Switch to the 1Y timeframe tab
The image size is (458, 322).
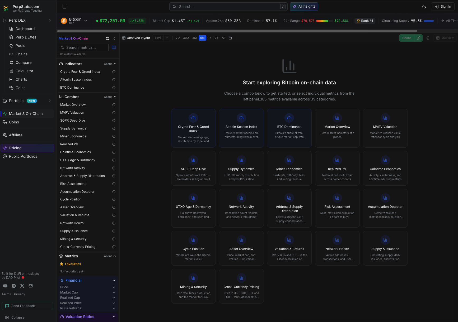[209, 38]
